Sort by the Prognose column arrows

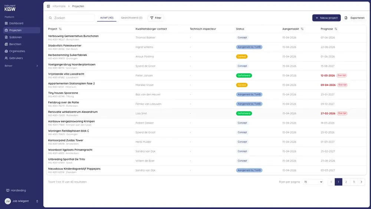[336, 29]
